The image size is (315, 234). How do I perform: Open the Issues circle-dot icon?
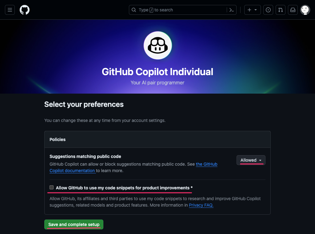[x=268, y=10]
